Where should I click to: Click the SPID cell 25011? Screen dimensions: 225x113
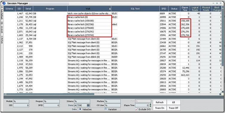163,21
